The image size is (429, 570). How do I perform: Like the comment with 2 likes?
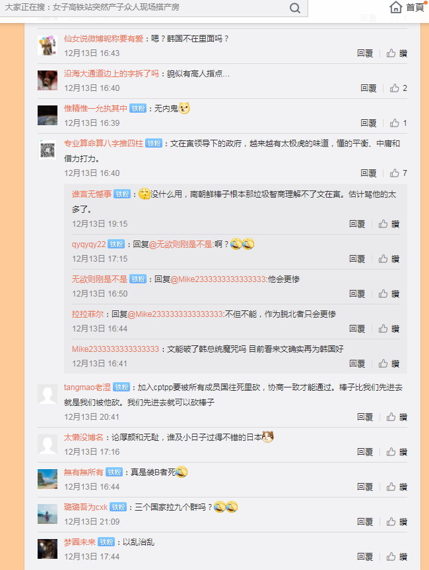(x=399, y=88)
